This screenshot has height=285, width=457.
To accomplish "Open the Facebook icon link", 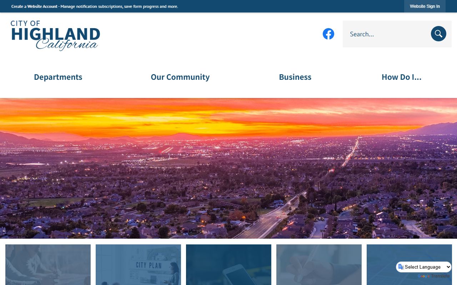I will [x=328, y=34].
